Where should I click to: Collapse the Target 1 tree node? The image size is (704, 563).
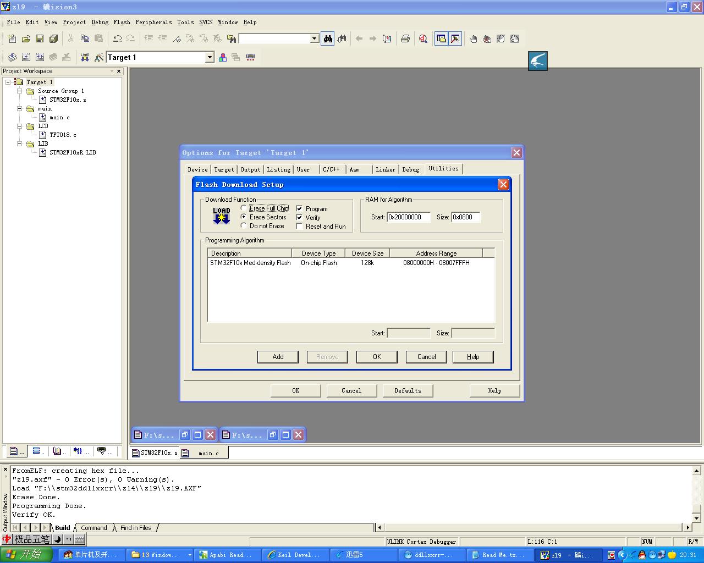click(x=8, y=82)
